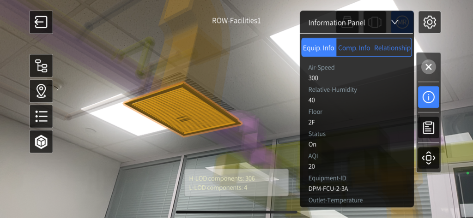Tap the home indicator bar
The width and height of the screenshot is (473, 218).
(x=236, y=212)
